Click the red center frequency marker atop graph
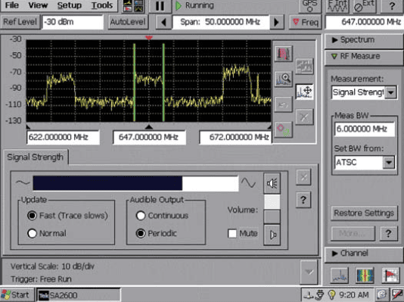This screenshot has height=302, width=404. point(149,38)
